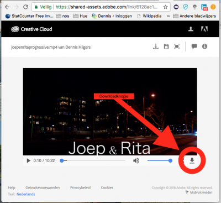221x203 pixels.
Task: Open the Privacybeleid footer link
Action: 80,188
